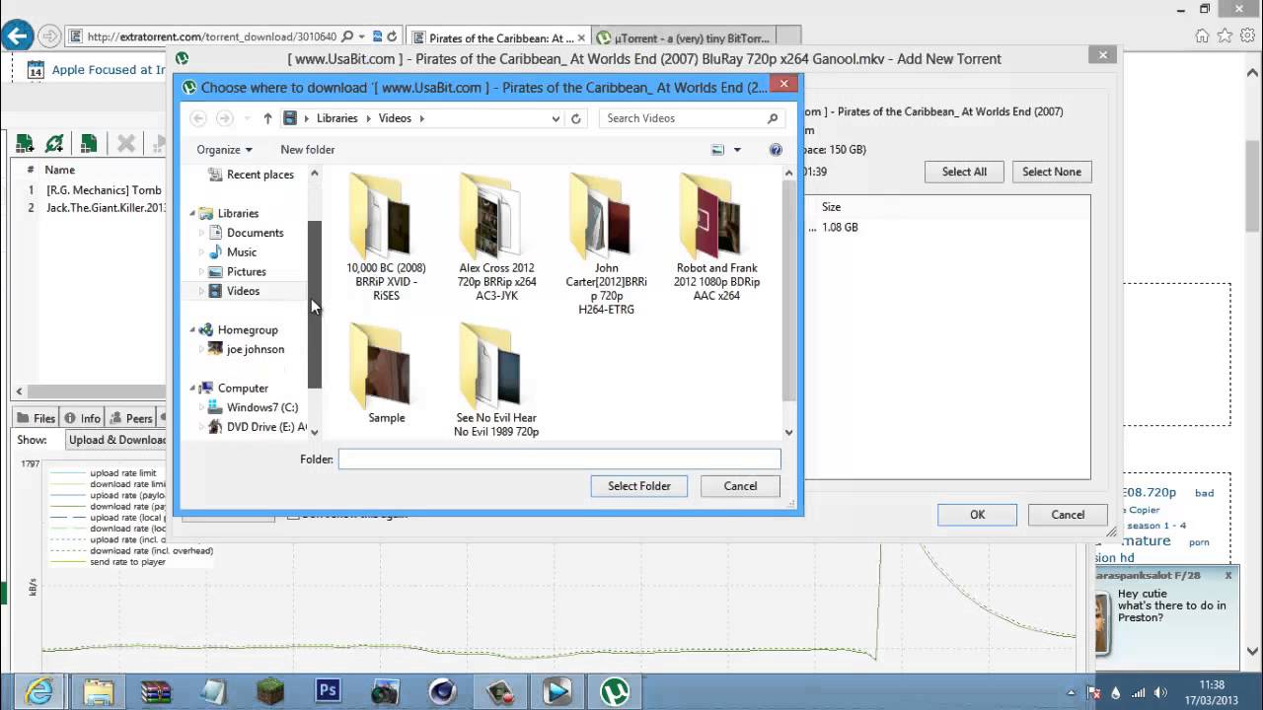
Task: Select the John Carter[2012] folder
Action: tap(607, 245)
